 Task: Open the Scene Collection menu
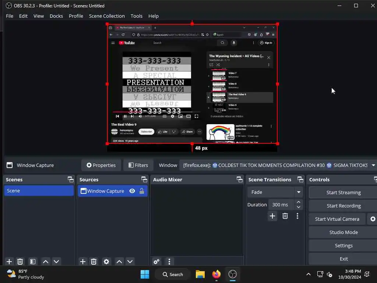click(x=107, y=16)
